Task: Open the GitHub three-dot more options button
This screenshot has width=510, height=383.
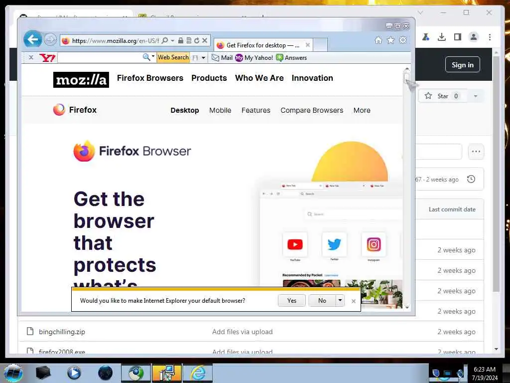Action: click(476, 152)
